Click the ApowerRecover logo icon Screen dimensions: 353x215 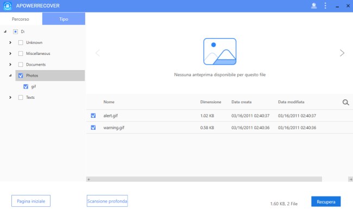point(8,6)
